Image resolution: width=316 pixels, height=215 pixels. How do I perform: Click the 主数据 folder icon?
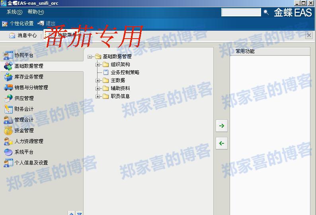pyautogui.click(x=105, y=80)
